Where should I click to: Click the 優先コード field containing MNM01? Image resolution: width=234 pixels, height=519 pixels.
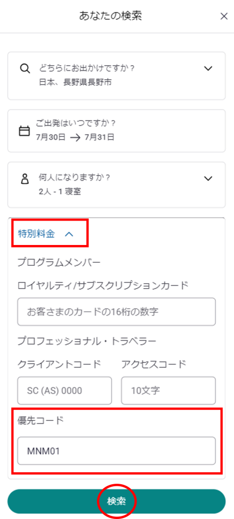point(117,450)
